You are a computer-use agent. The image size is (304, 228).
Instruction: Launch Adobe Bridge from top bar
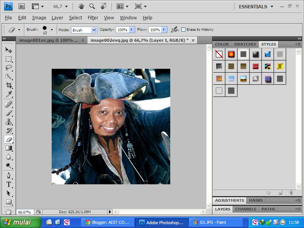(x=22, y=6)
